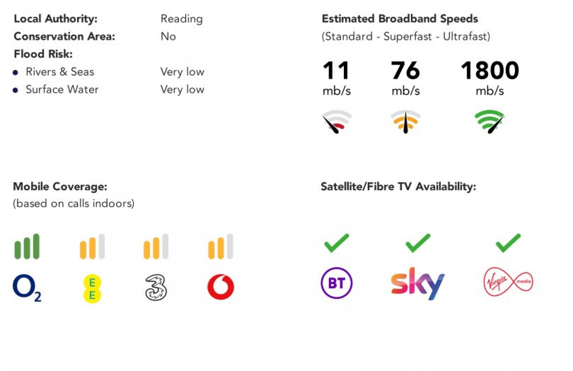Screen dimensions: 573x371
Task: Click the green O2 signal bars
Action: click(x=27, y=247)
